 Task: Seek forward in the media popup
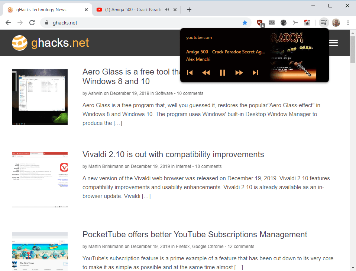(x=239, y=73)
